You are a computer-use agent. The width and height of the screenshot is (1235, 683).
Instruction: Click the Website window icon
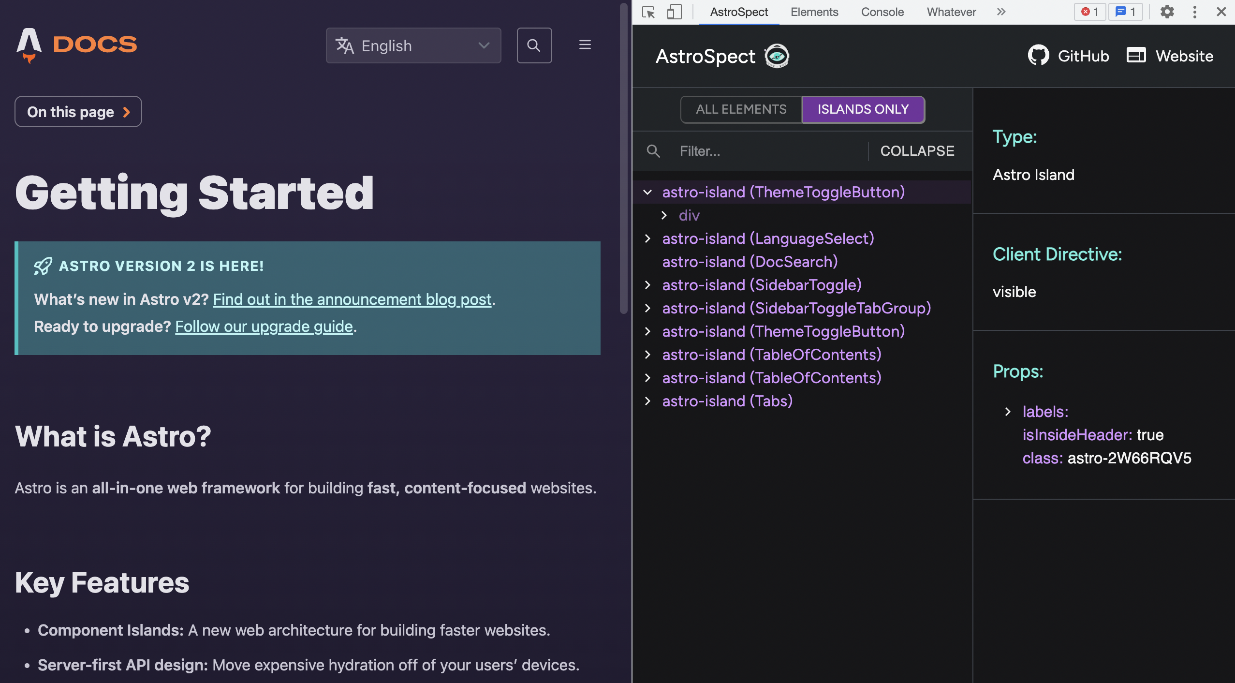click(x=1136, y=55)
